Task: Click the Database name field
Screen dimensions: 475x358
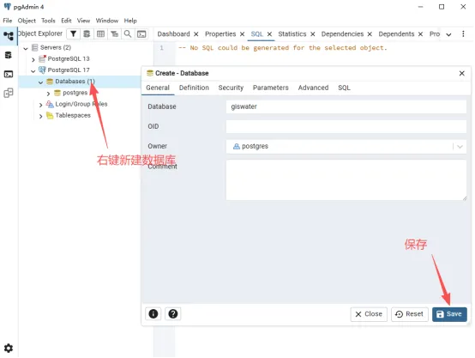Action: pos(346,106)
